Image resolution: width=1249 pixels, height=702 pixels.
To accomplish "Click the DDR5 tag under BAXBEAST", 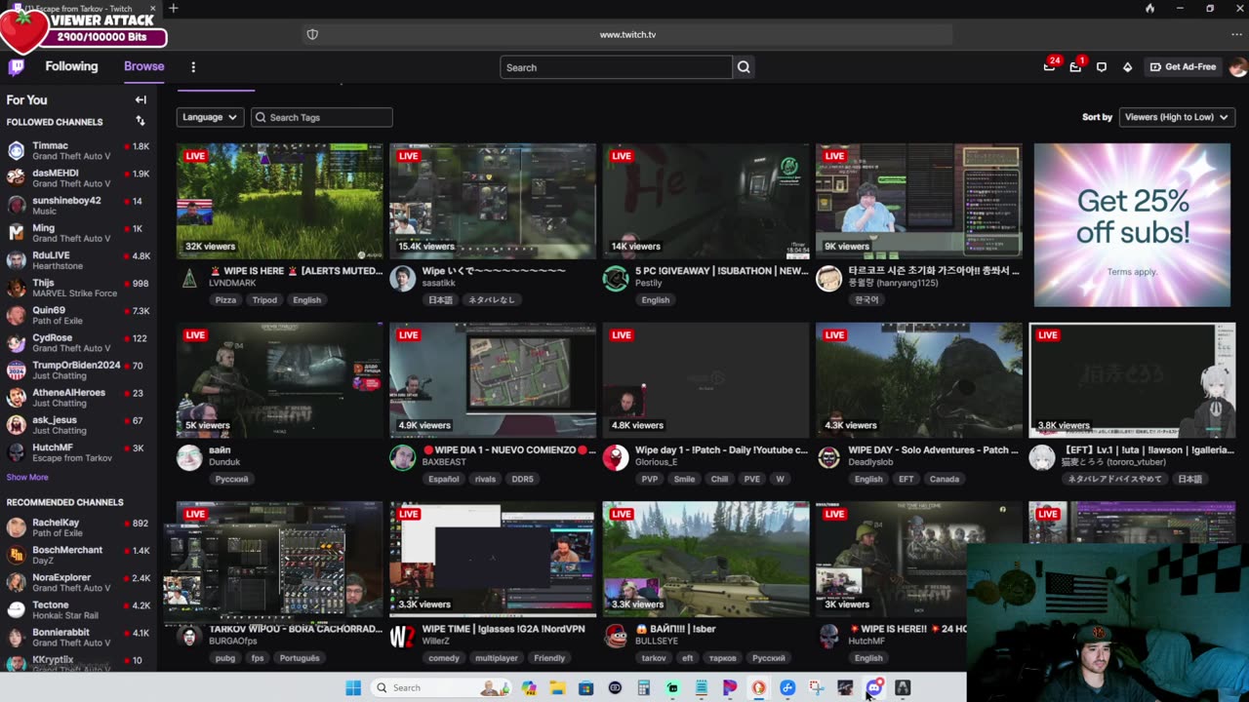I will [x=522, y=479].
